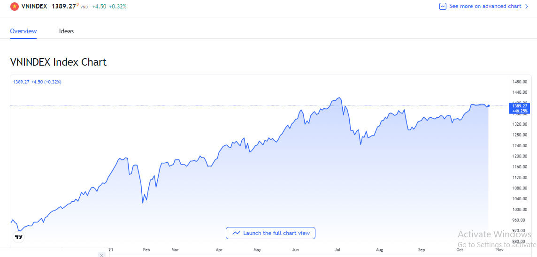Select the Overview tab
The width and height of the screenshot is (537, 257).
click(23, 31)
